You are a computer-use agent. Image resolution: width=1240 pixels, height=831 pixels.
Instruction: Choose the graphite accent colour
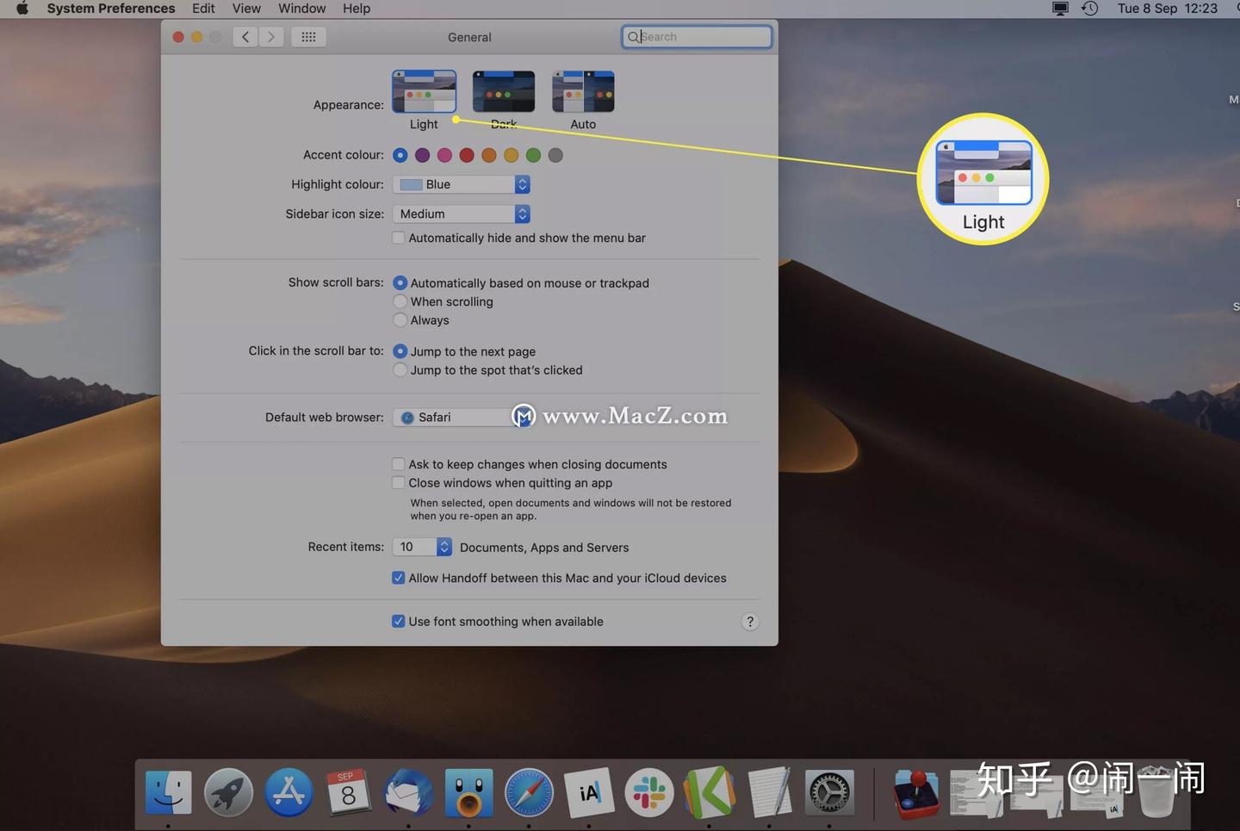pos(555,155)
